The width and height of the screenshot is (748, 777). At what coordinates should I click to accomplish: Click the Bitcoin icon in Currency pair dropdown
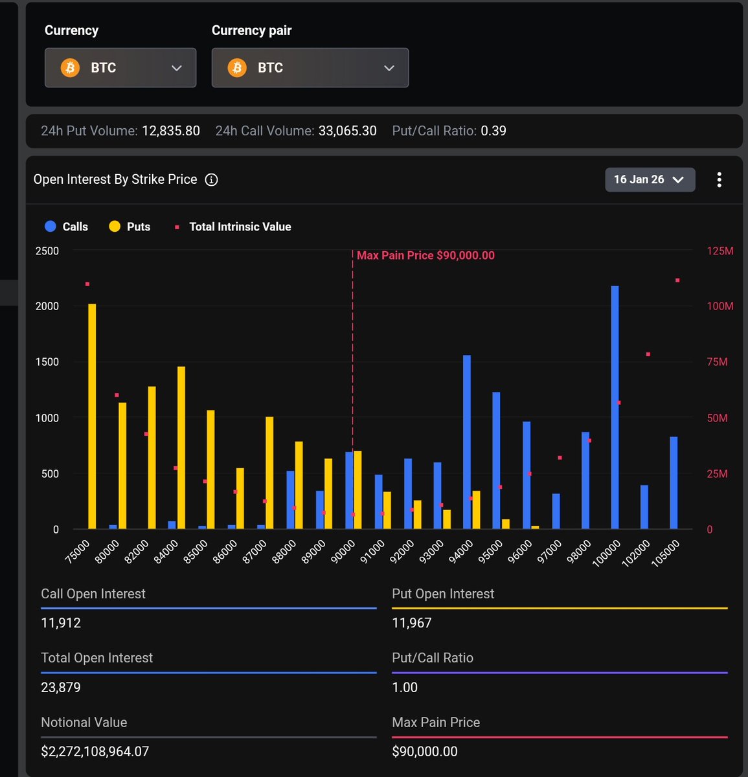click(x=237, y=67)
